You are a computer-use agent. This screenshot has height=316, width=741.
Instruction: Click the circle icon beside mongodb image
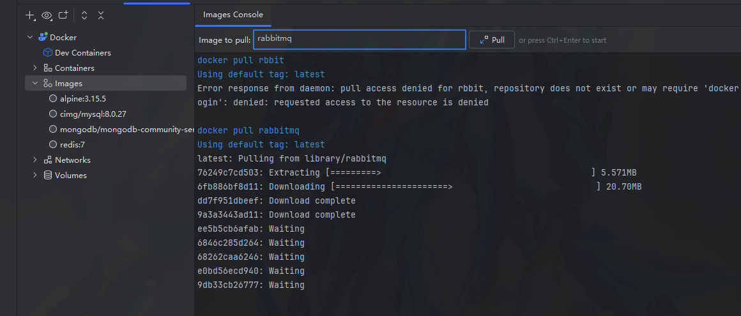(x=54, y=129)
